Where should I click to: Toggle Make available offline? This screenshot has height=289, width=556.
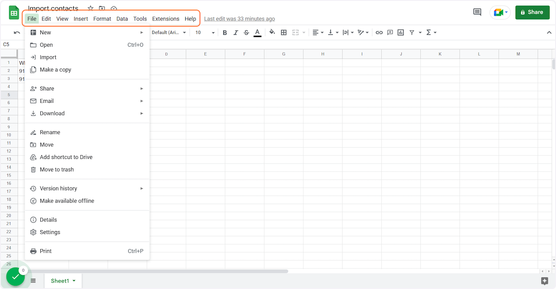coord(87,201)
